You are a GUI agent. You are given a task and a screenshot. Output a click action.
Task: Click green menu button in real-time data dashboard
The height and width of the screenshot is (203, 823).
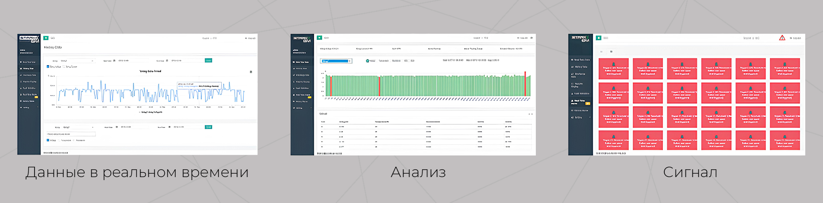(x=46, y=38)
